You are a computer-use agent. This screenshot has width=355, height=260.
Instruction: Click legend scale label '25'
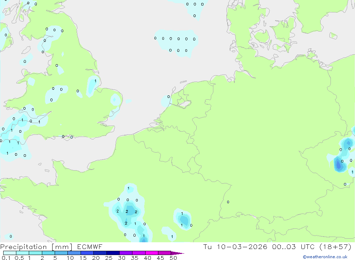coord(109,258)
